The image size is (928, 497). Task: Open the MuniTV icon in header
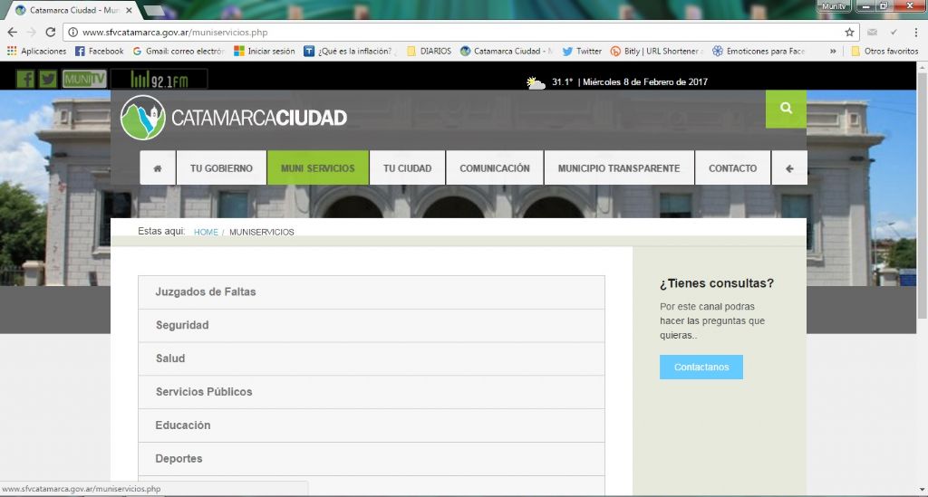[x=84, y=79]
